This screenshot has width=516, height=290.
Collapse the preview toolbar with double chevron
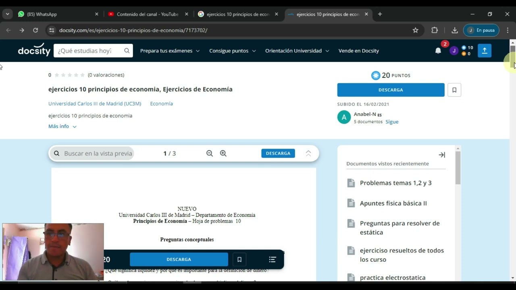click(x=308, y=153)
